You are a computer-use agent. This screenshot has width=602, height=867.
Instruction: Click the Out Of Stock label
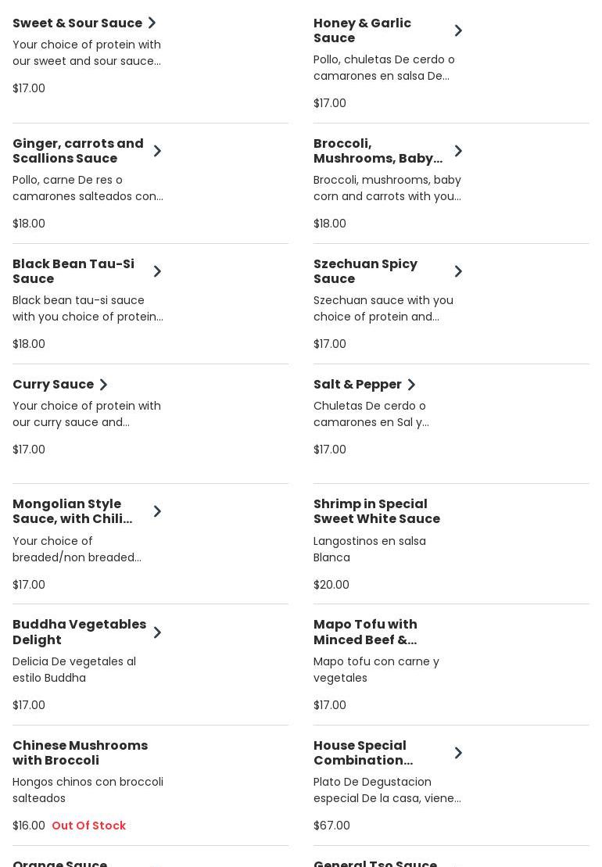[x=88, y=826]
